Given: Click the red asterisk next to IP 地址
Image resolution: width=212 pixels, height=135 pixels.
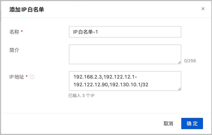Looking at the screenshot, I should 27,76.
